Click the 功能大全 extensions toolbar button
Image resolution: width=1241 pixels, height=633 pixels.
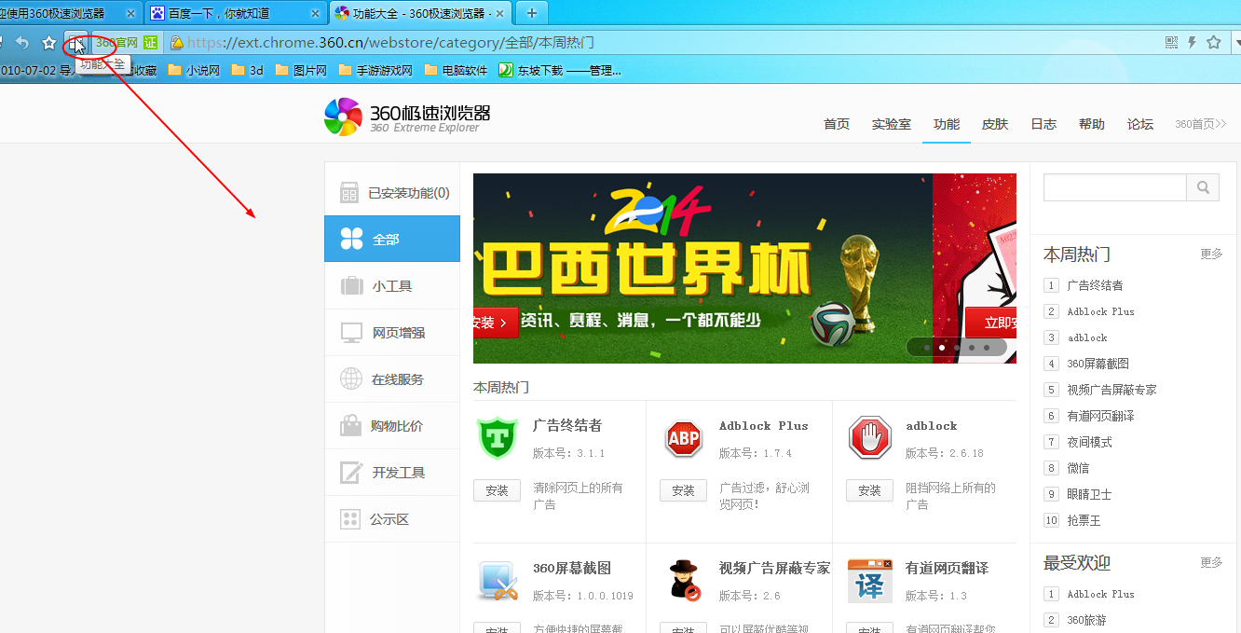pyautogui.click(x=76, y=42)
